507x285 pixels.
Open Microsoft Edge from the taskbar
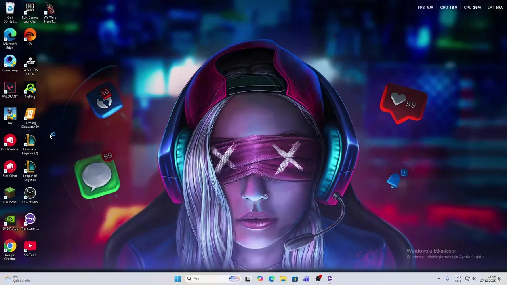click(x=272, y=279)
